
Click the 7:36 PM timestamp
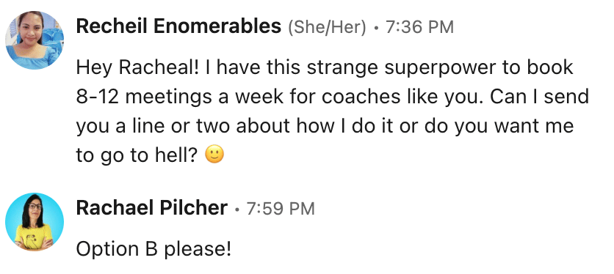pos(419,27)
